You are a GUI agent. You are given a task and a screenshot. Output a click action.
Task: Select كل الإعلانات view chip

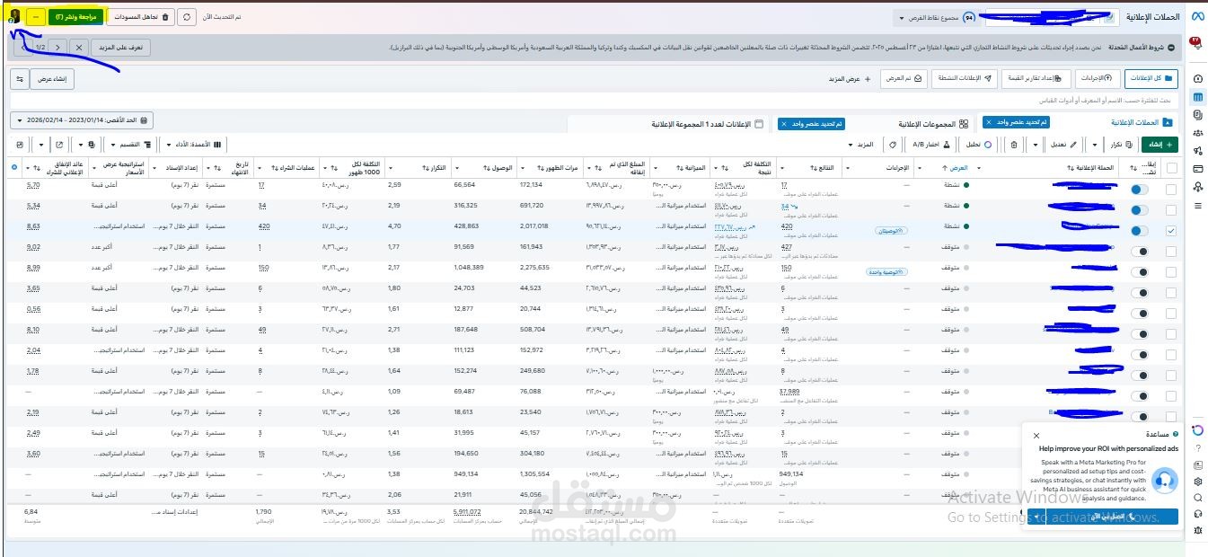click(1153, 78)
